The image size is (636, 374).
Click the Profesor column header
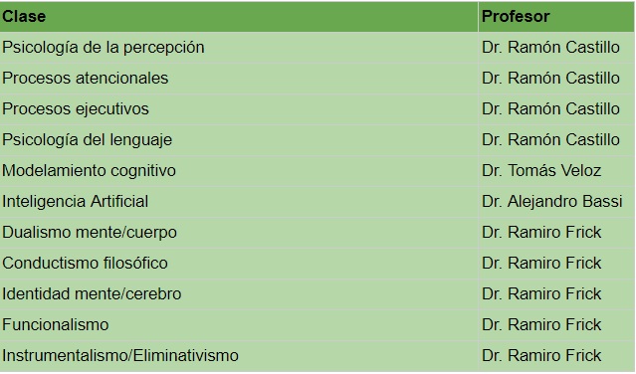tap(556, 17)
